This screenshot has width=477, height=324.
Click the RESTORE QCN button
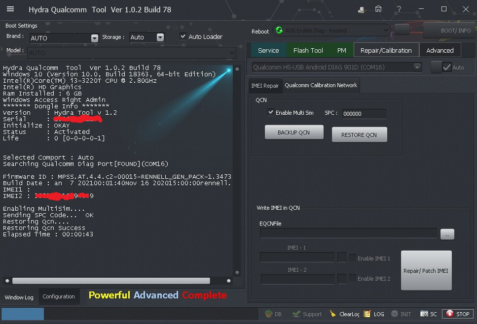point(359,135)
